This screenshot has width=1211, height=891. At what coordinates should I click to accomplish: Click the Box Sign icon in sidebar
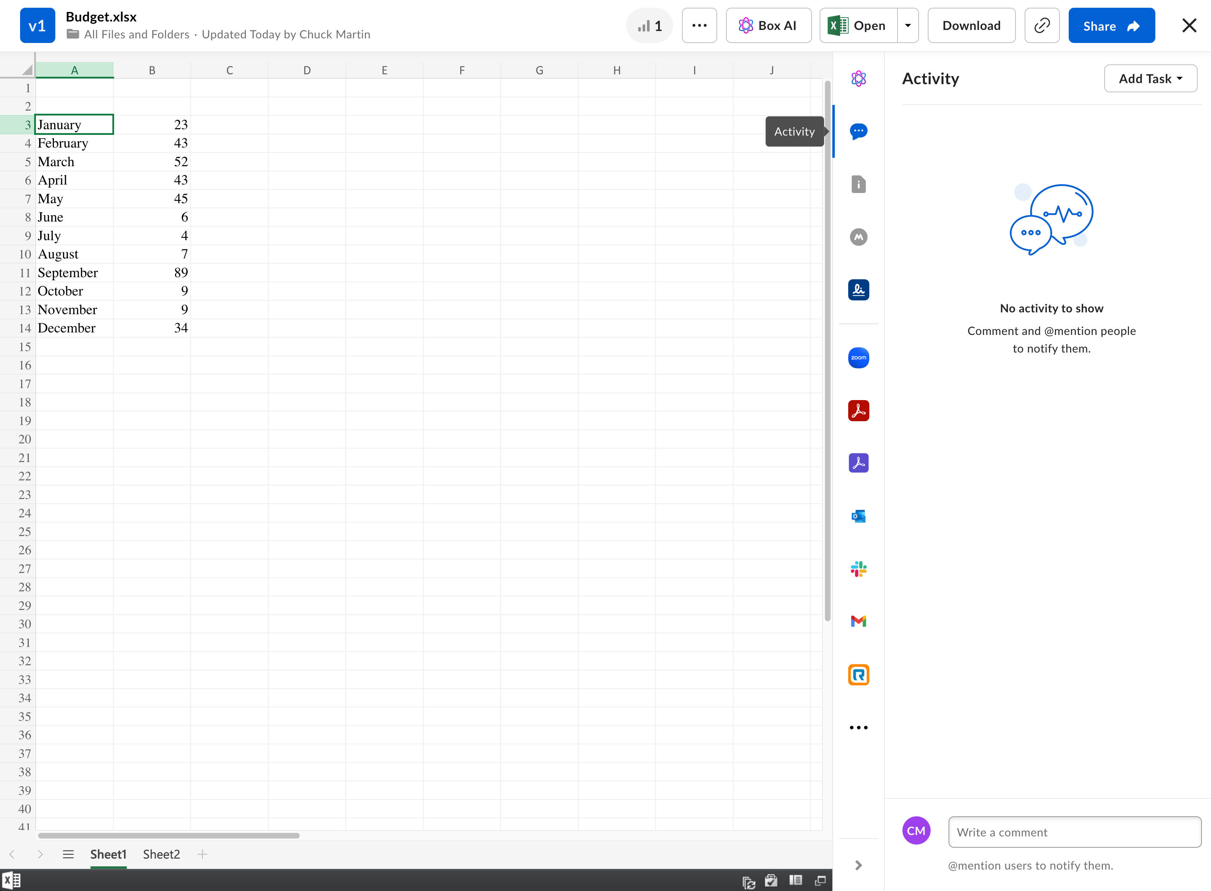pos(858,289)
